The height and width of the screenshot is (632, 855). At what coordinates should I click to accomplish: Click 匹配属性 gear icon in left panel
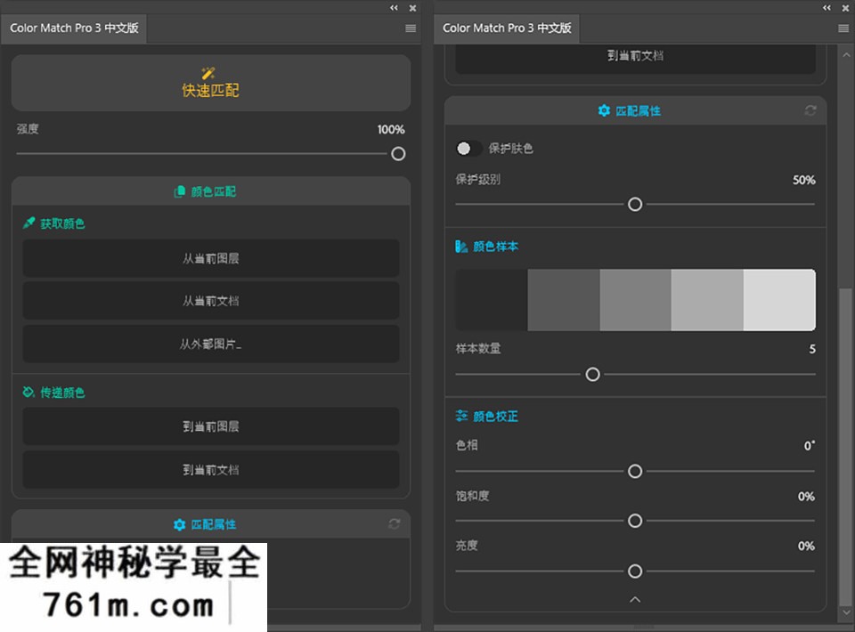click(179, 524)
